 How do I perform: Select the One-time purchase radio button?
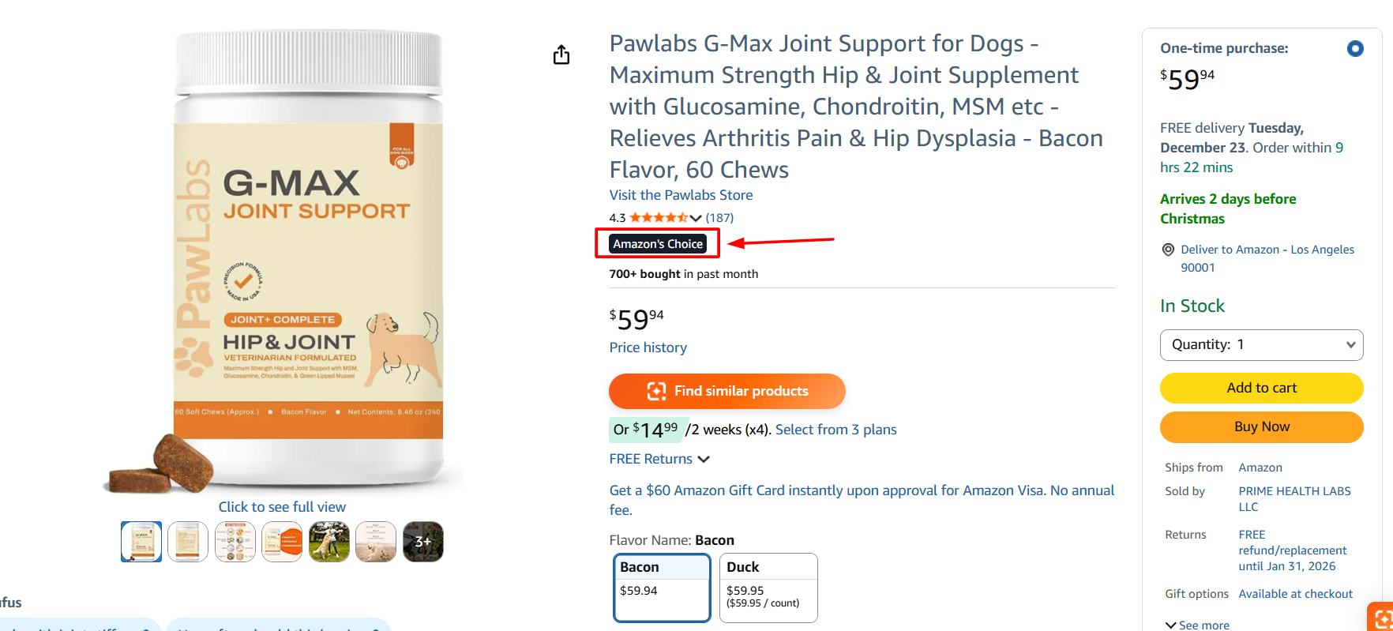click(x=1355, y=49)
